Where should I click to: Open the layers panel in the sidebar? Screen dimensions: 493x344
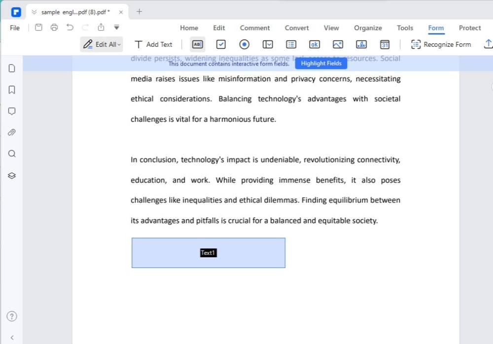point(12,175)
